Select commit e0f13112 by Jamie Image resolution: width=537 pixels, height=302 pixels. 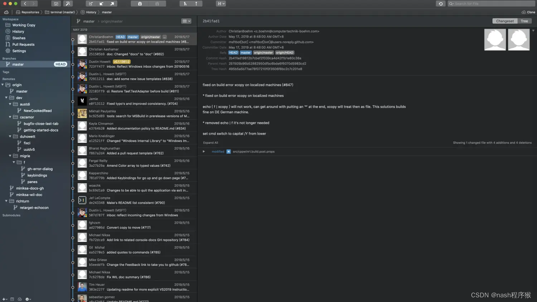point(134,101)
